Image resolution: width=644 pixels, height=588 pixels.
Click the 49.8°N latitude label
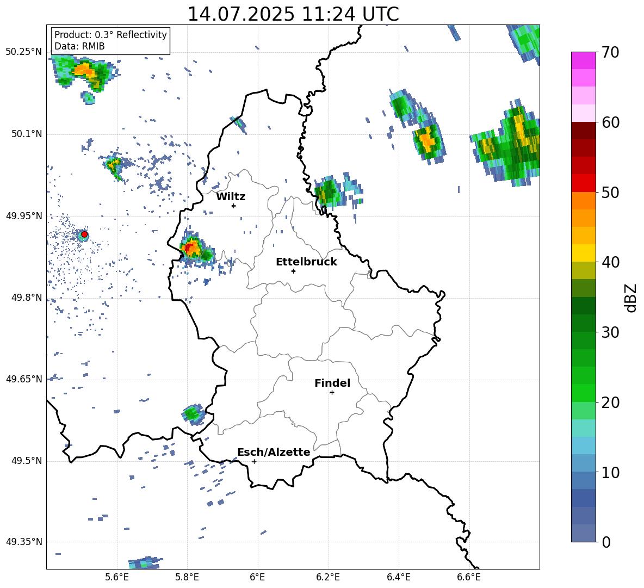(x=27, y=298)
